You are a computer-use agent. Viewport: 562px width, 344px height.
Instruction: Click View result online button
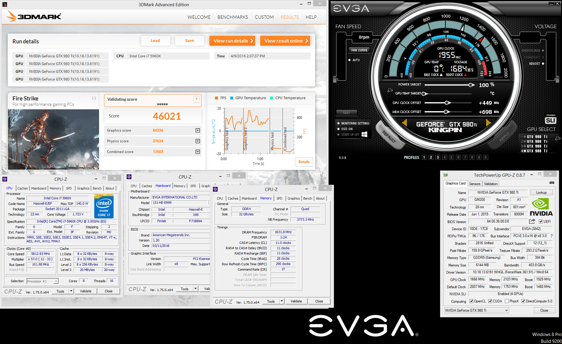(x=285, y=41)
